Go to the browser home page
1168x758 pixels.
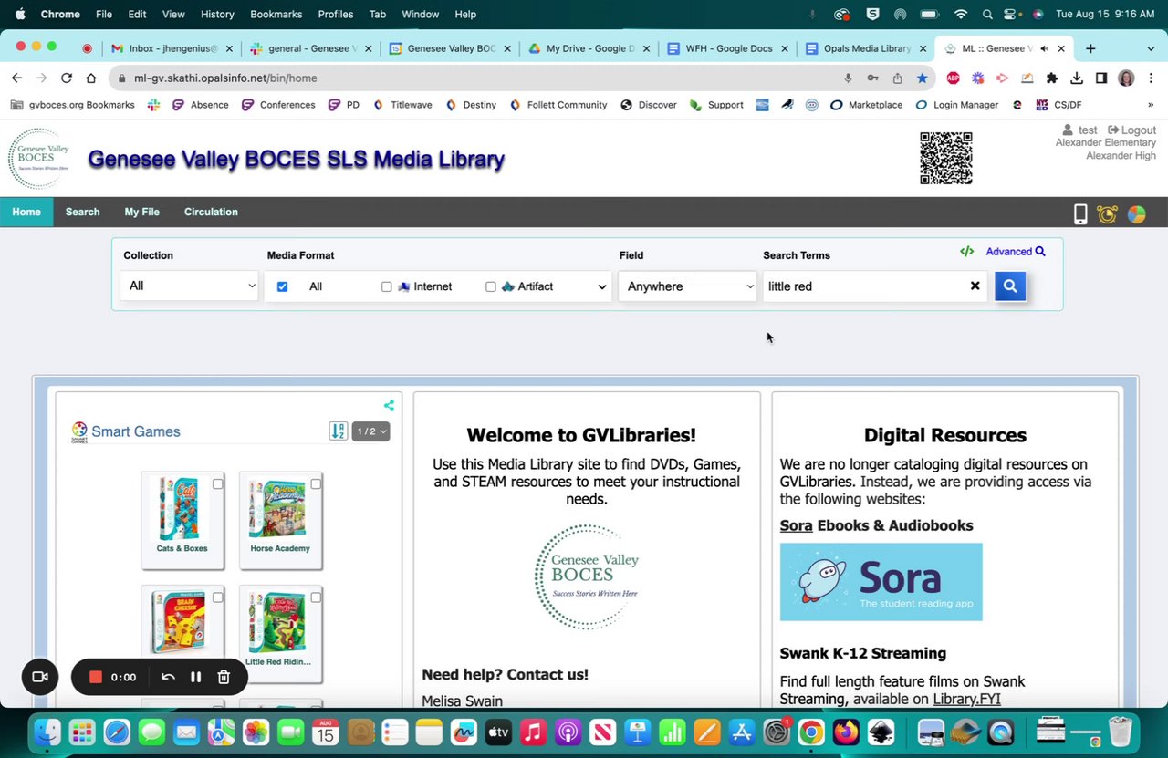point(90,78)
